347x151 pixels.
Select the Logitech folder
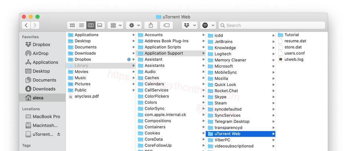click(x=241, y=54)
